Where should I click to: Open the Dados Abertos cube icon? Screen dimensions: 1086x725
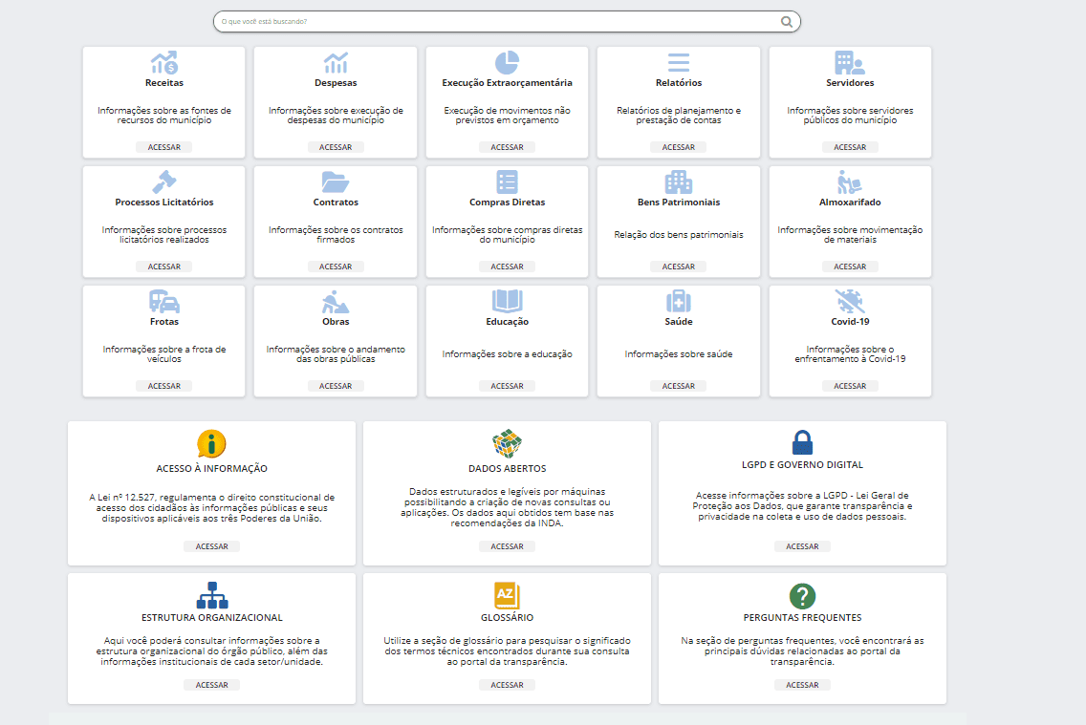[x=507, y=444]
